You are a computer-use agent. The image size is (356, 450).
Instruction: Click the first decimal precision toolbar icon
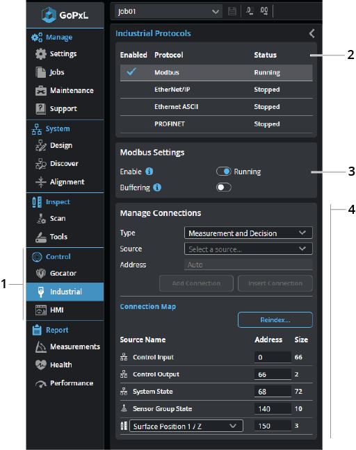point(250,11)
